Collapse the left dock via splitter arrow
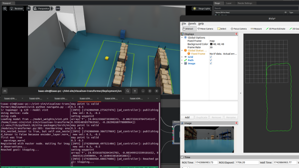Image resolution: width=299 pixels, height=168 pixels. (x=241, y=93)
